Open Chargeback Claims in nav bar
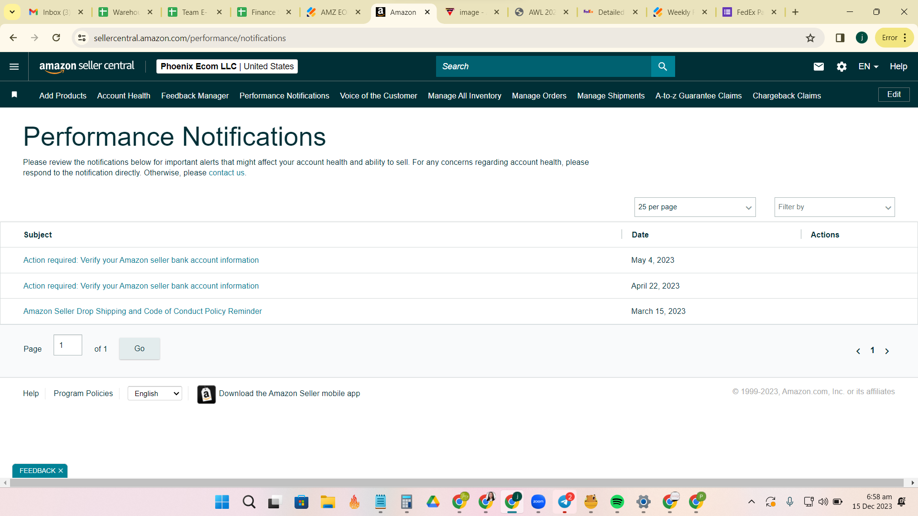Screen dimensions: 918x516 787,96
